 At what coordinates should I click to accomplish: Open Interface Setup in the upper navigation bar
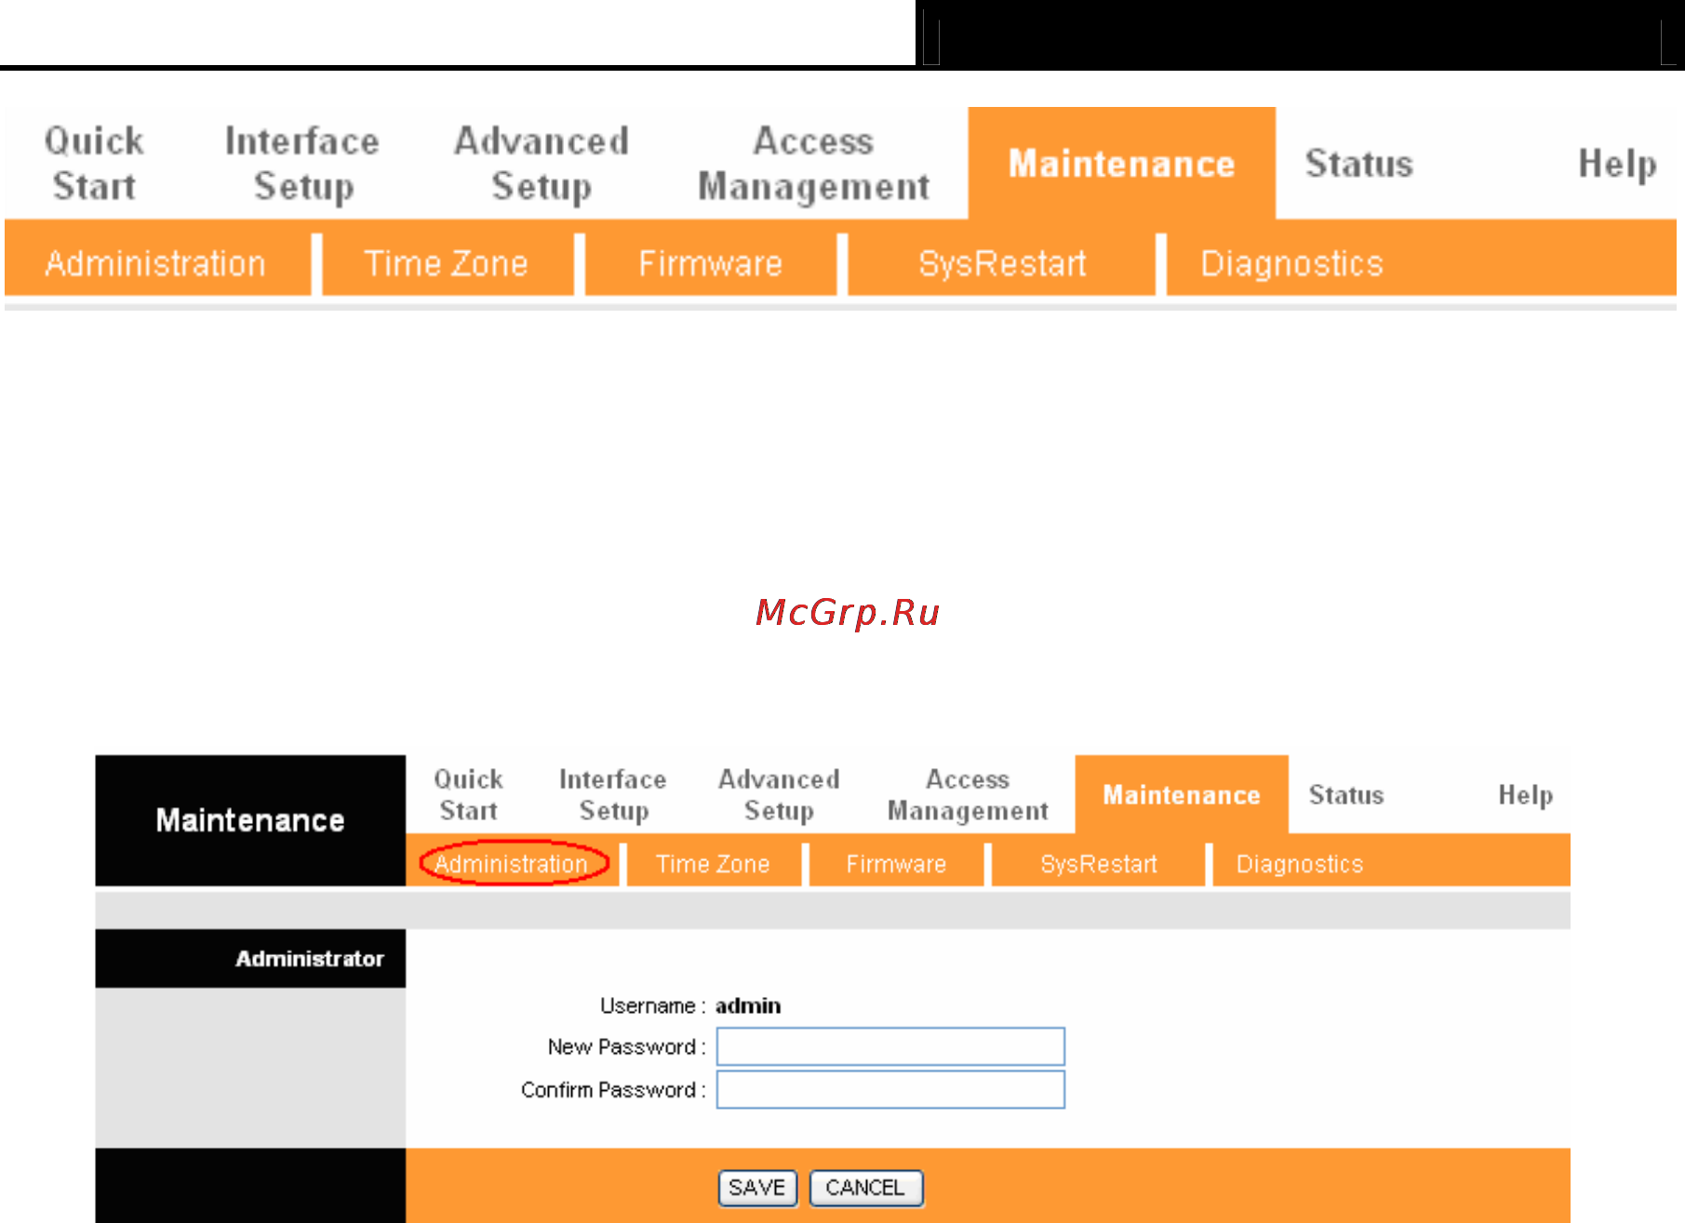(302, 164)
